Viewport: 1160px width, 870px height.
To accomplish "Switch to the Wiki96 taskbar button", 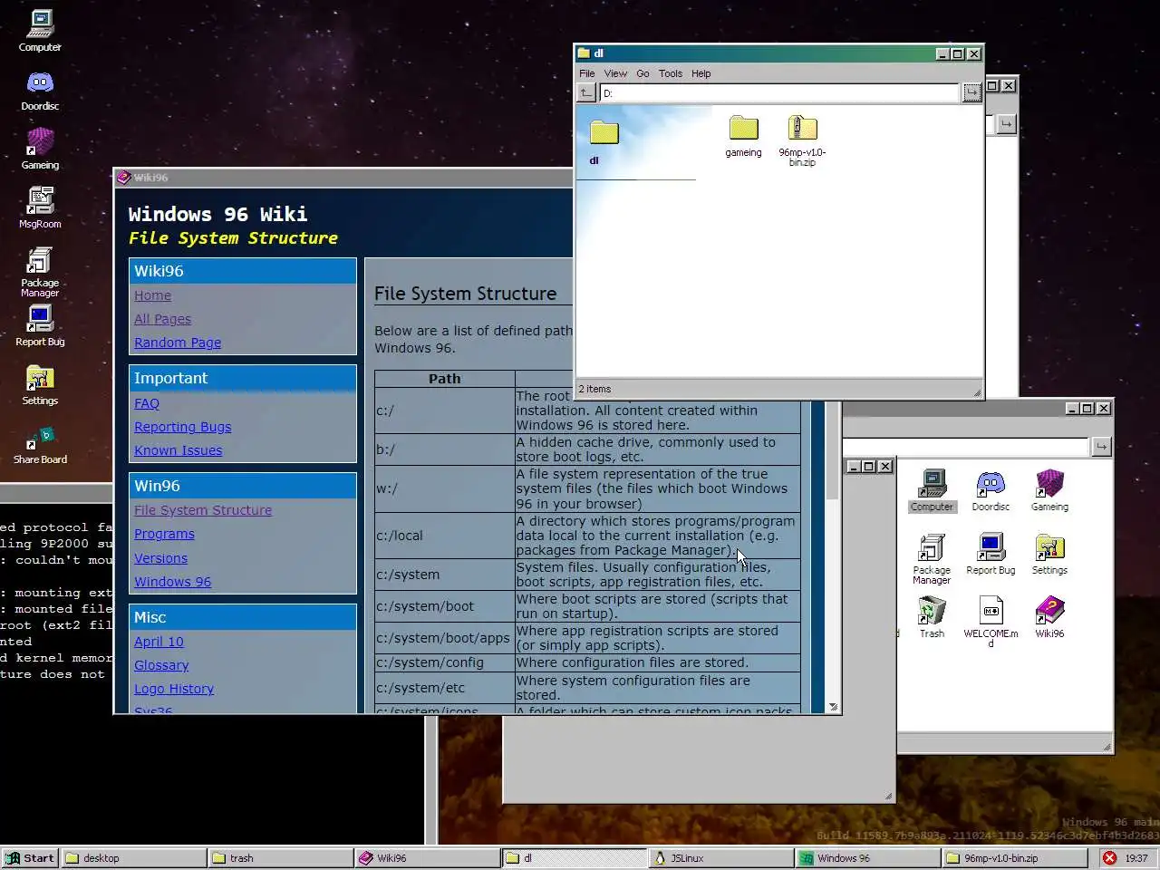I will pyautogui.click(x=428, y=858).
